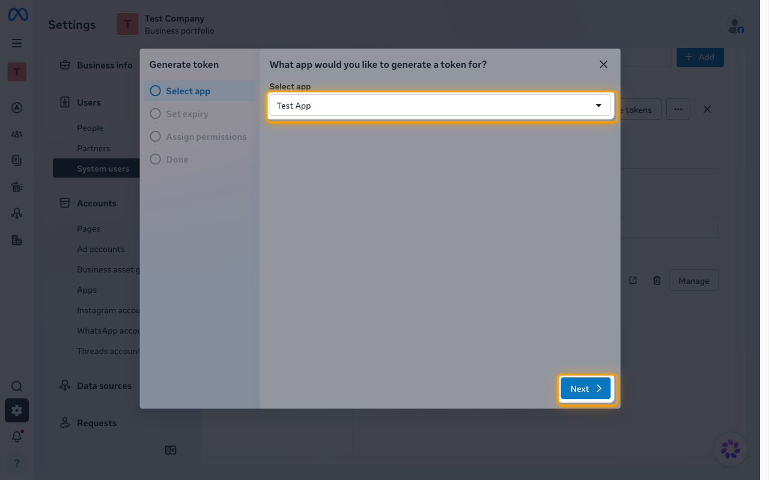The image size is (769, 480).
Task: Close the Generate token dialog
Action: pos(604,64)
